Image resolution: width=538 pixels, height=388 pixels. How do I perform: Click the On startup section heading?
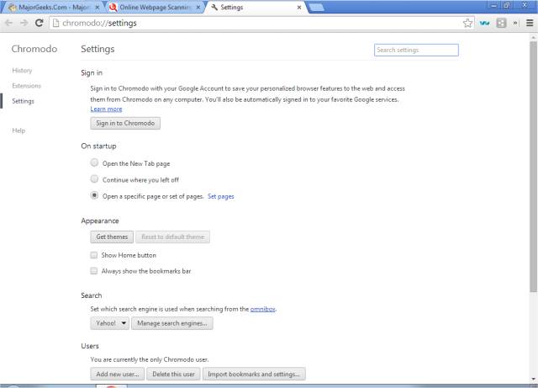98,146
